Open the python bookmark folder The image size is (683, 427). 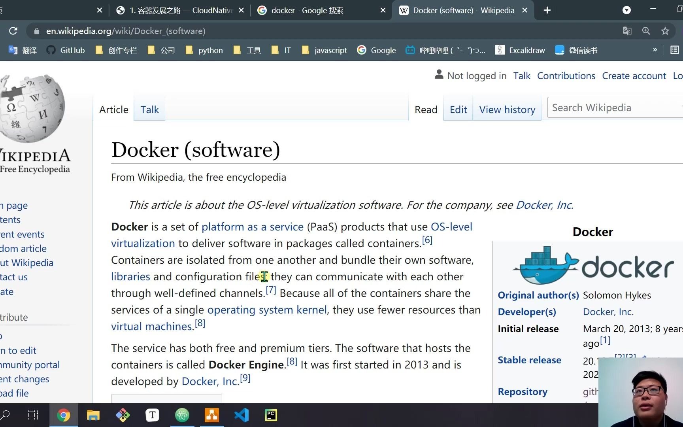point(204,50)
